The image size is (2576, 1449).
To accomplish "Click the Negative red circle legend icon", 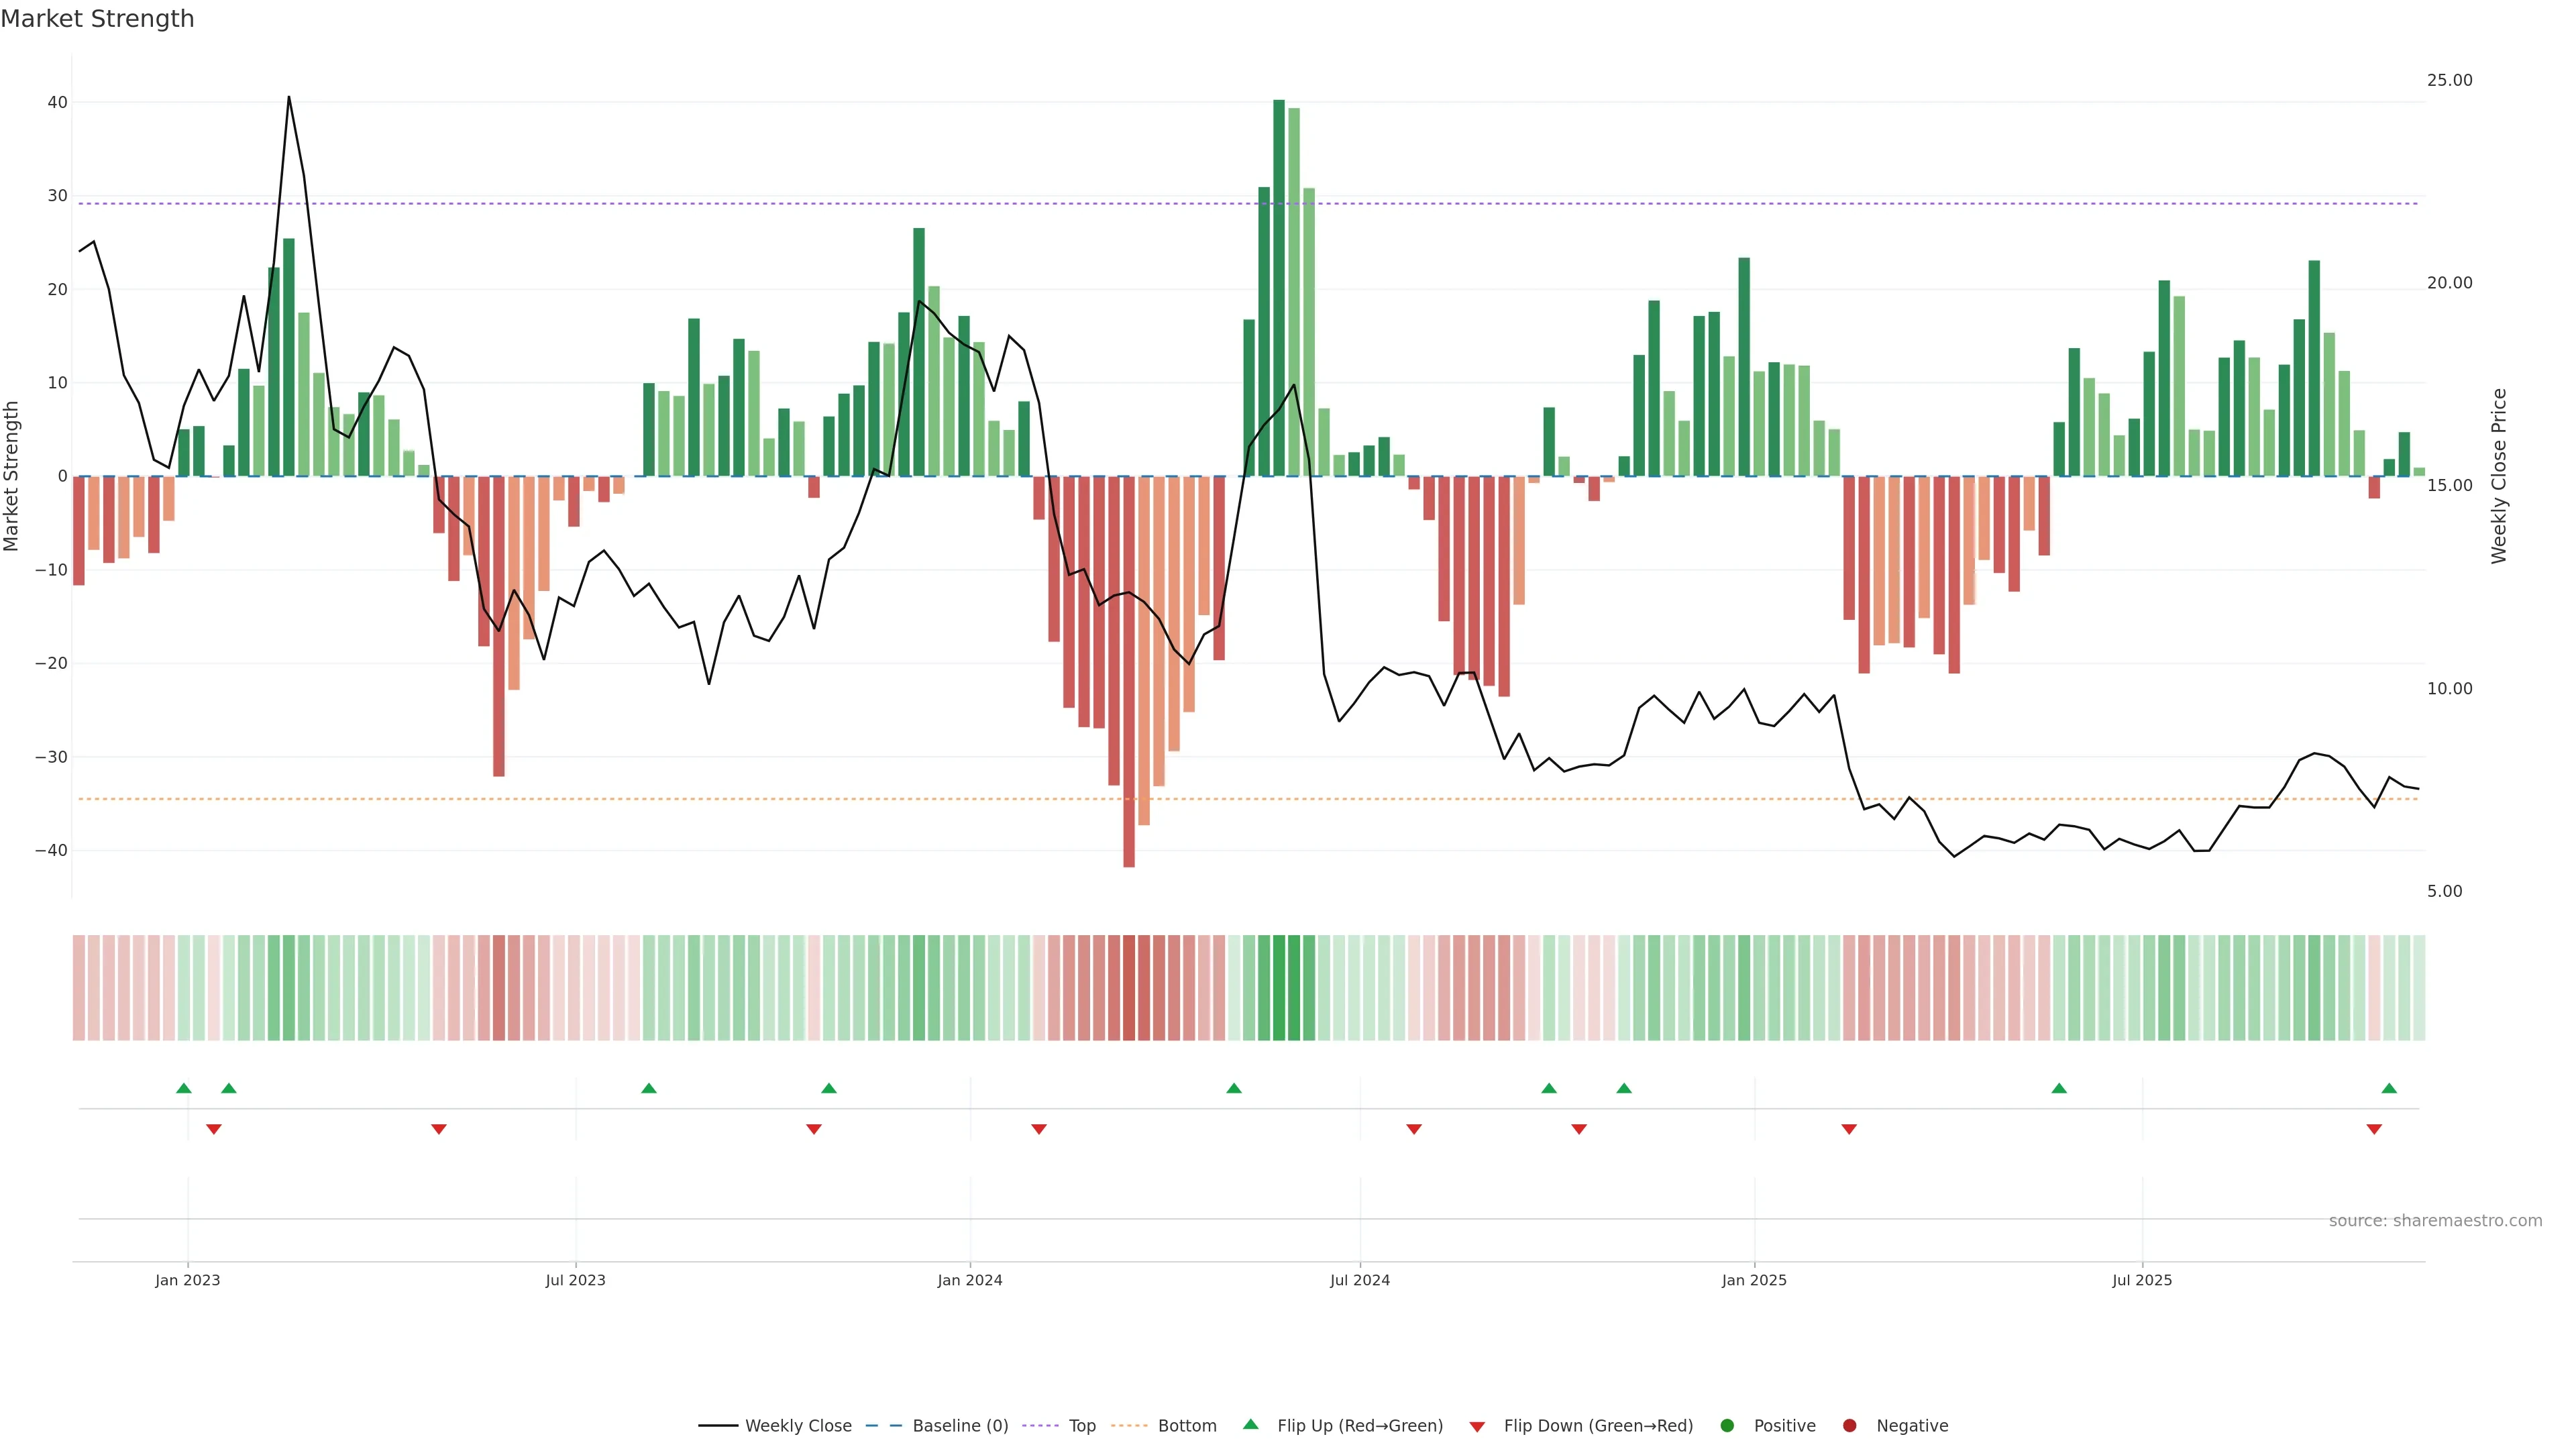I will click(x=1849, y=1425).
